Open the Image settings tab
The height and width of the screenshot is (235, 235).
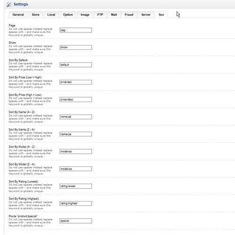pyautogui.click(x=85, y=15)
